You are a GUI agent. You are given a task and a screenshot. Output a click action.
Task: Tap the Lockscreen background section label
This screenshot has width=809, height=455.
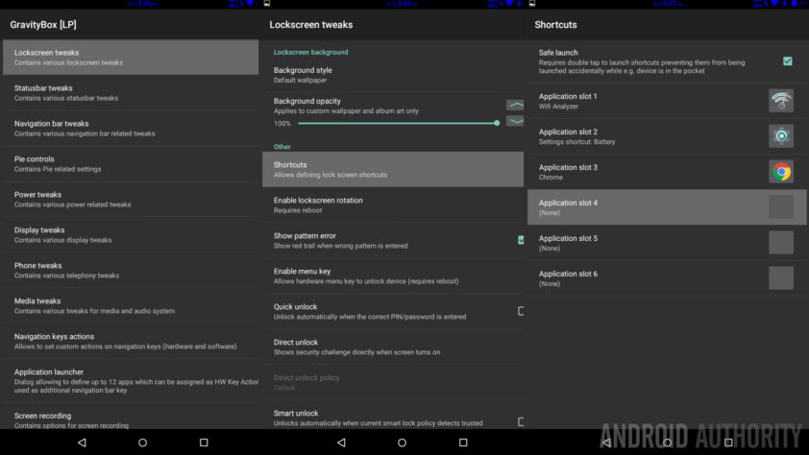310,52
